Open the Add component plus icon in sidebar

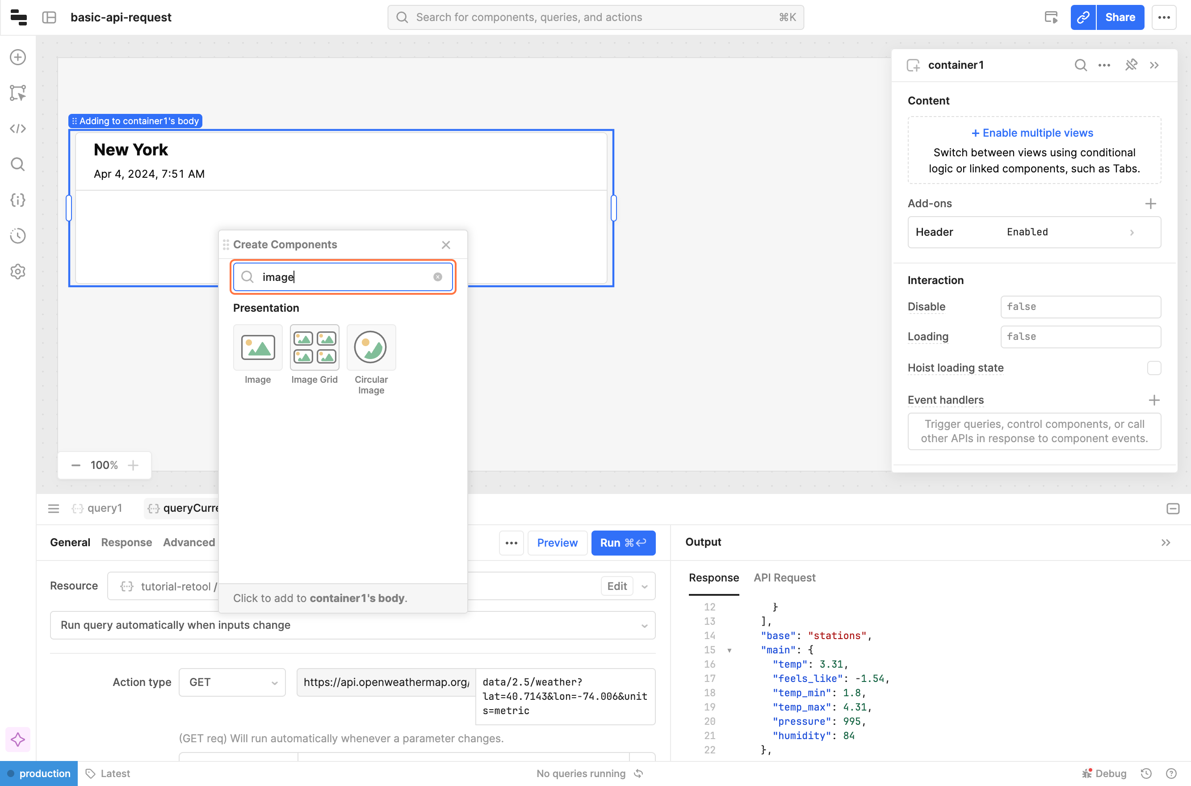tap(18, 57)
